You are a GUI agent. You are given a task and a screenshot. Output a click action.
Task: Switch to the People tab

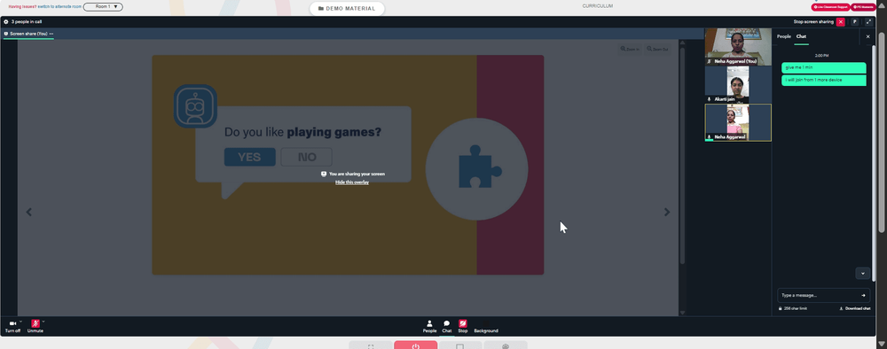click(x=783, y=36)
